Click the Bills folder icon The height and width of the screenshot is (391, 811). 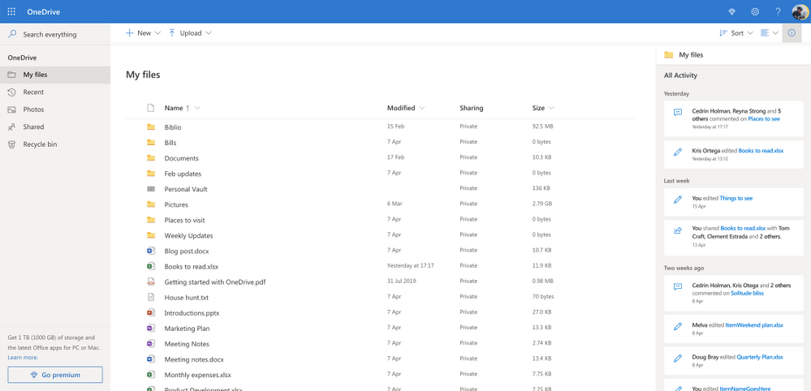[151, 142]
